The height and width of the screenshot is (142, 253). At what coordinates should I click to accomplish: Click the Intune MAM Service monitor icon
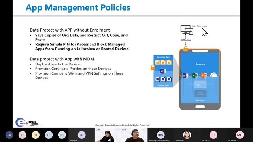click(x=187, y=30)
